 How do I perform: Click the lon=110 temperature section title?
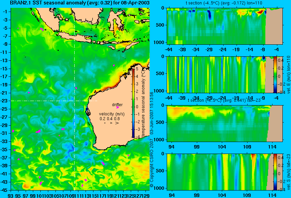[224, 3]
